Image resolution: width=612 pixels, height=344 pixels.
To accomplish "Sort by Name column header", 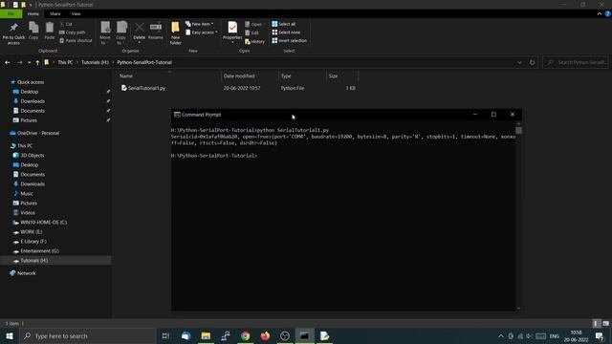I will point(126,76).
